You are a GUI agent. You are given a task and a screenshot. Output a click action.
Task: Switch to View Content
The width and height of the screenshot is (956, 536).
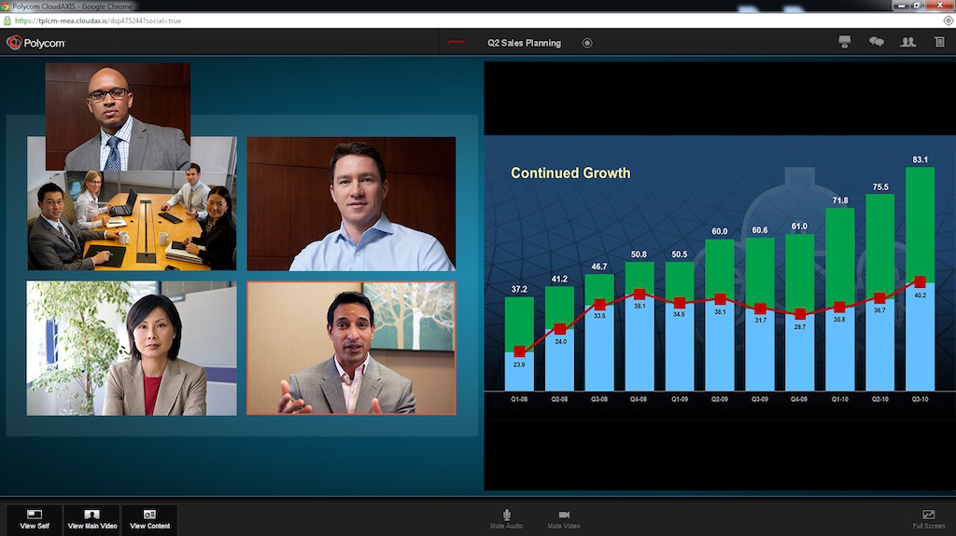point(149,519)
